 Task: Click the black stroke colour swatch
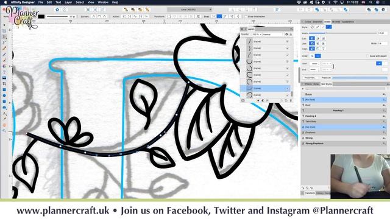click(x=41, y=16)
